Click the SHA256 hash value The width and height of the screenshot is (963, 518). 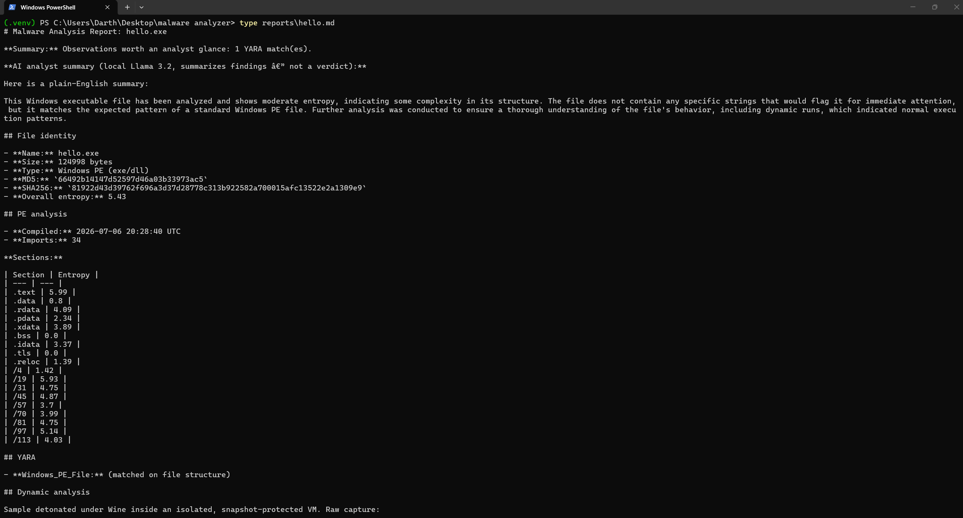click(217, 188)
